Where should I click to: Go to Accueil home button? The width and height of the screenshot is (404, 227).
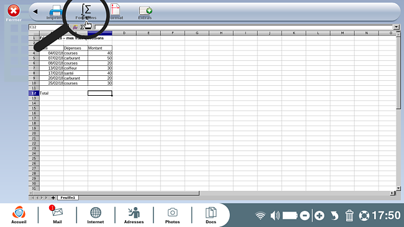19,215
